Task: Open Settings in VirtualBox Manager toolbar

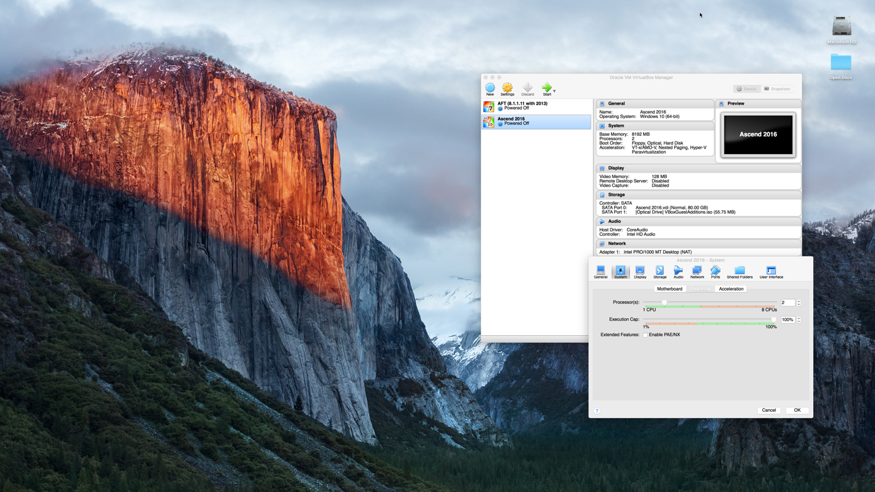Action: [507, 89]
